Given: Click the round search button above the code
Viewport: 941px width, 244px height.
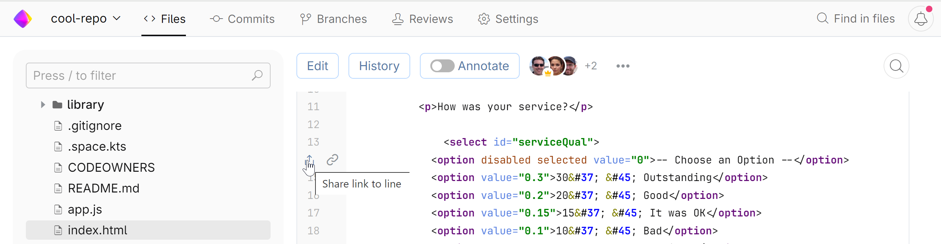Looking at the screenshot, I should coord(896,66).
